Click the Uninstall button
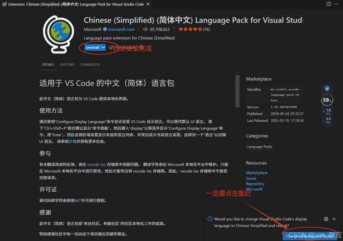Viewport: 343px width, 241px height. coord(92,47)
